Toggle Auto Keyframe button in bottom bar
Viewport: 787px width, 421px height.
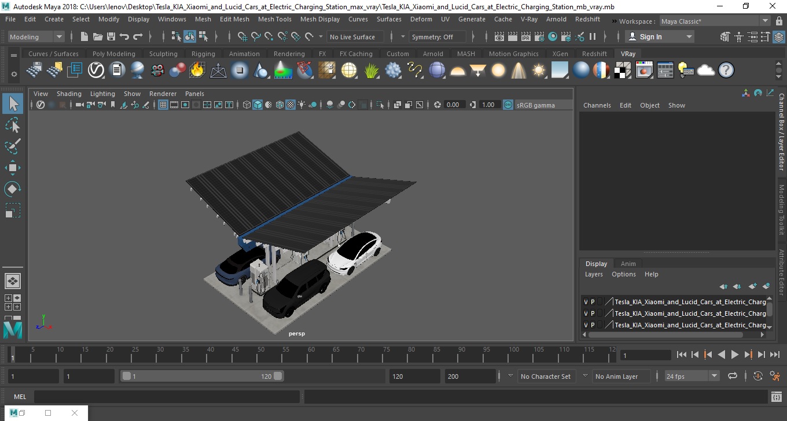[x=758, y=376]
